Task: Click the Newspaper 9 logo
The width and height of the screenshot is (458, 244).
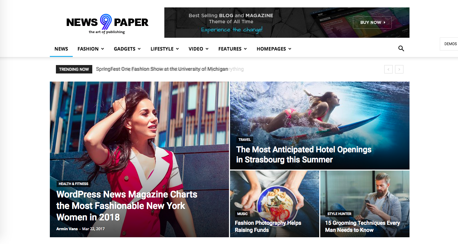Action: tap(107, 24)
